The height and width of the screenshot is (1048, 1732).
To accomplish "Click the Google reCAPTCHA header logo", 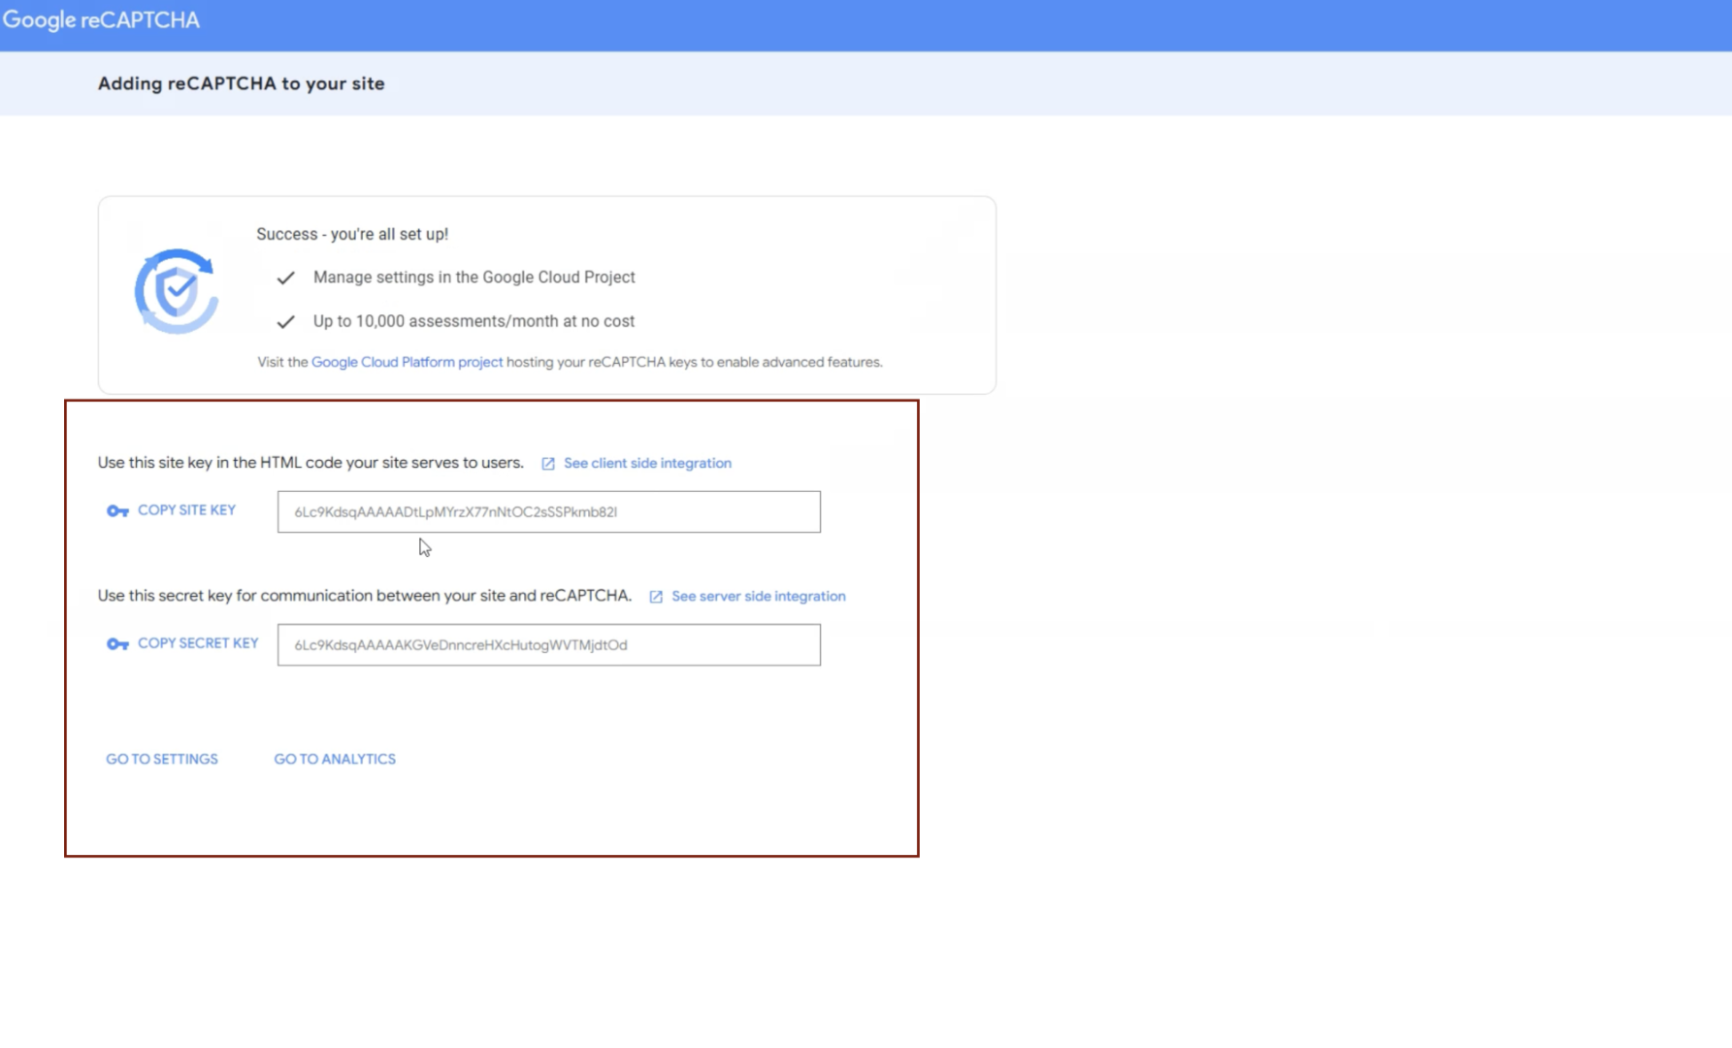I will tap(101, 20).
